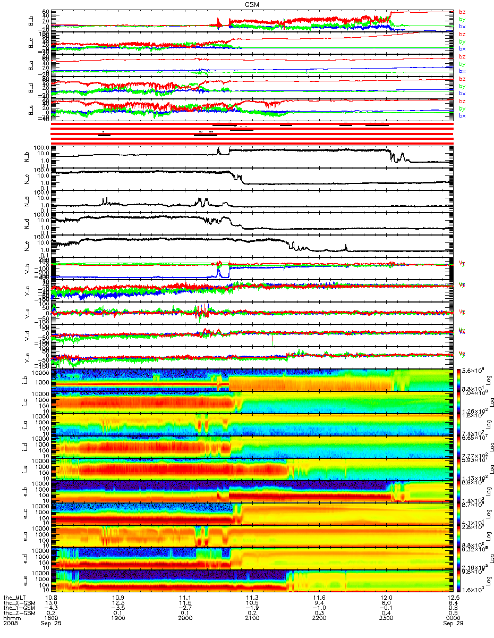Viewport: 494px width, 638px height.
Task: Click the Sep 28 date label
Action: point(52,624)
